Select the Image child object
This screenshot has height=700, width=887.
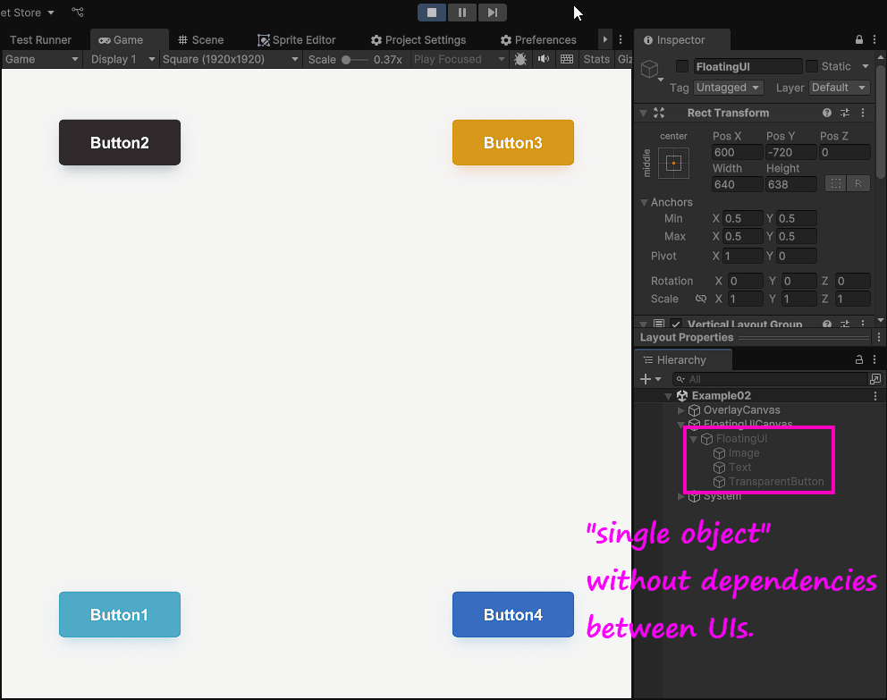point(743,453)
